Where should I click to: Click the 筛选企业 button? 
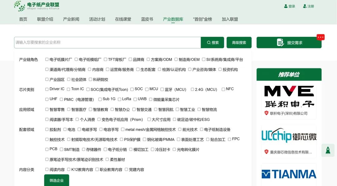click(x=56, y=180)
